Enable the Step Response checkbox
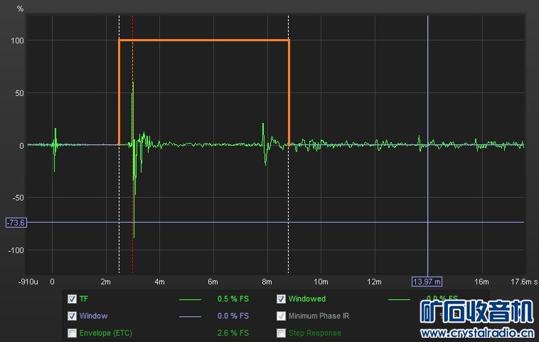This screenshot has height=342, width=539. [281, 333]
